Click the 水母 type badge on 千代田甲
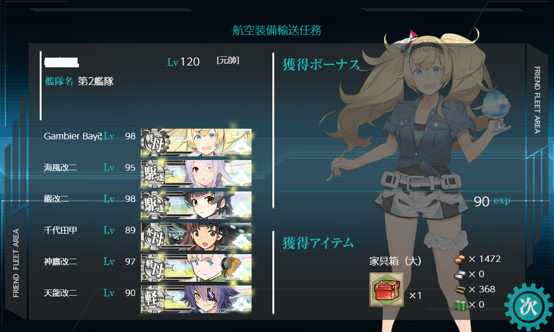The image size is (554, 332). [x=155, y=237]
